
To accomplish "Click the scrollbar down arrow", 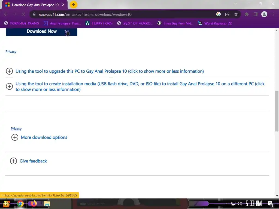I will pos(277,196).
